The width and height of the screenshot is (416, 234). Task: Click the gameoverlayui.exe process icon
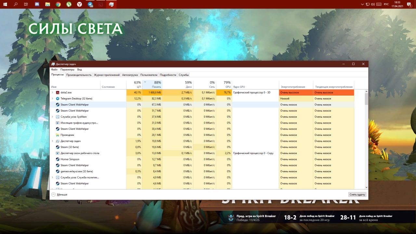click(58, 171)
